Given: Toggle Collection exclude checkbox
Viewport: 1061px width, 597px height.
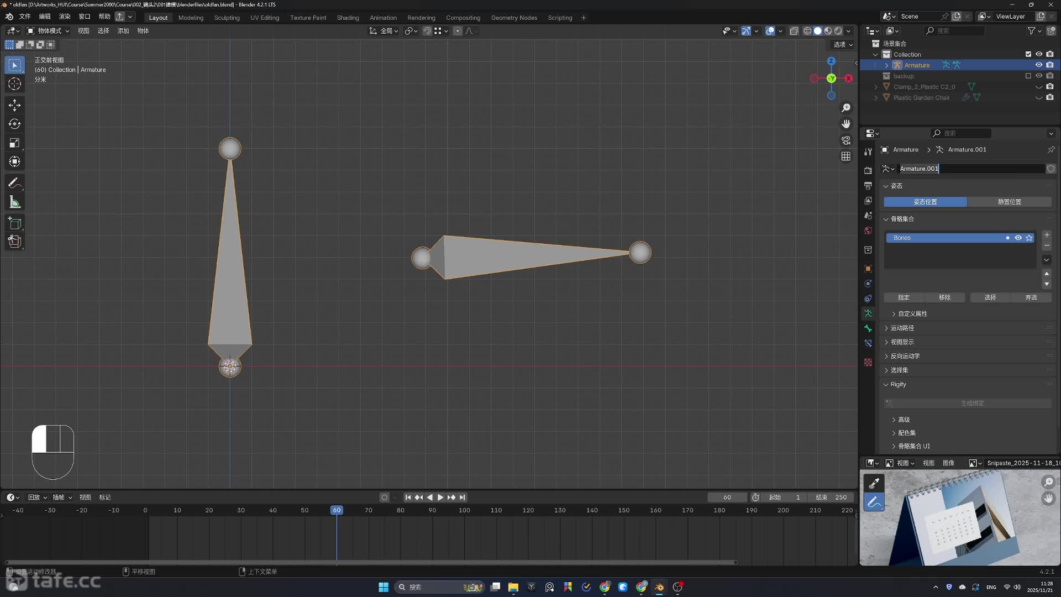Looking at the screenshot, I should [x=1028, y=54].
